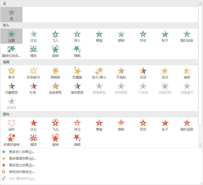
Task: Select the red 旋转 exit effect
Action: point(55,140)
